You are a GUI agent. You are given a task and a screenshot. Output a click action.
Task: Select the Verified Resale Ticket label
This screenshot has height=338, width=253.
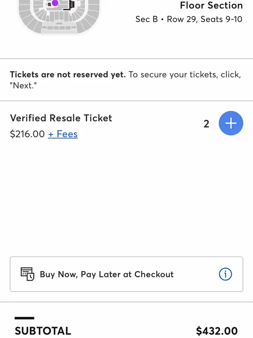tap(61, 118)
